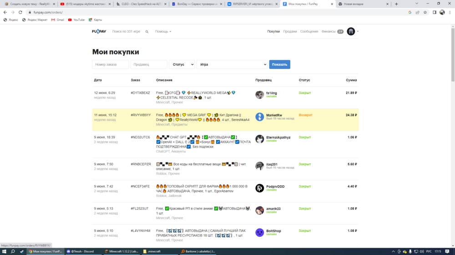This screenshot has width=455, height=255.
Task: Bookmark this page with star icon
Action: (x=425, y=12)
